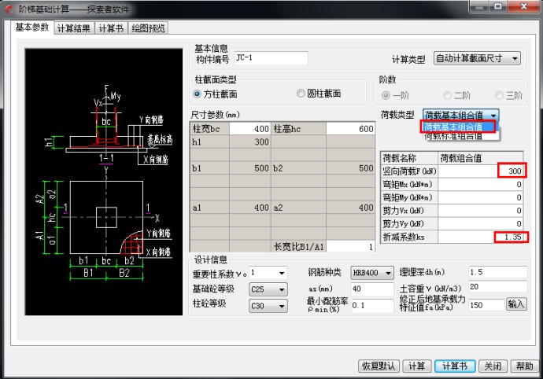Select the 二阶 radio option
Screen dimensions: 543x379
pyautogui.click(x=448, y=95)
